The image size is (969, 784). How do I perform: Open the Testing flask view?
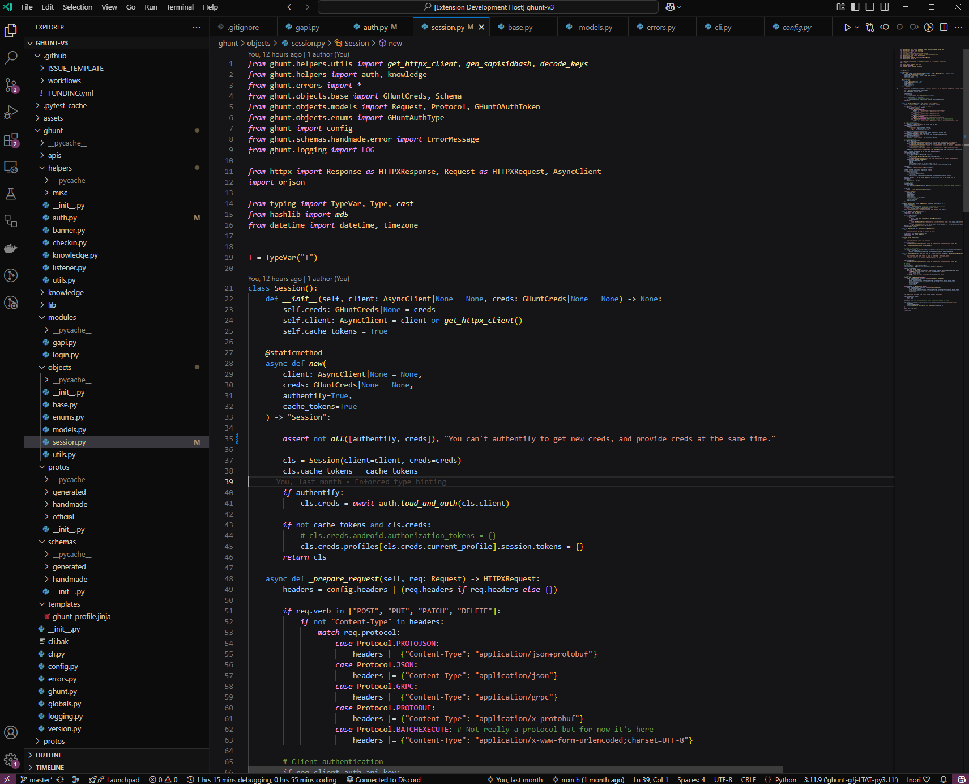click(x=11, y=194)
